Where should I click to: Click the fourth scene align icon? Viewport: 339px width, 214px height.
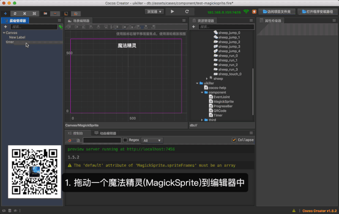pos(91,27)
